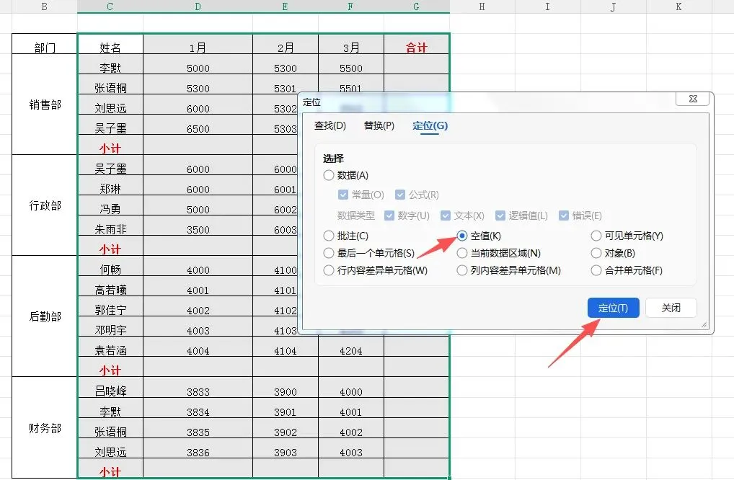Screen dimensions: 734x480
Task: Click the blue 定位(T) button
Action: [x=613, y=308]
